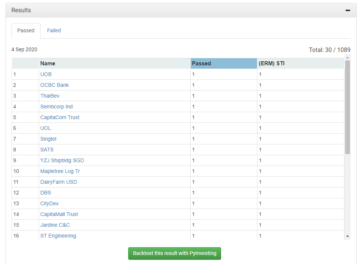The image size is (363, 265).
Task: Switch to the Failed tab
Action: point(54,30)
